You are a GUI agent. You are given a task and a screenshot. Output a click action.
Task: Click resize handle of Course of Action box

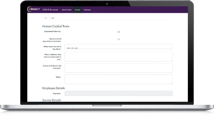(172, 72)
